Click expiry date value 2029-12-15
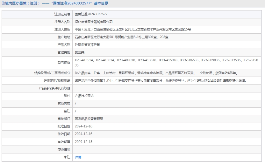 tap(83, 141)
